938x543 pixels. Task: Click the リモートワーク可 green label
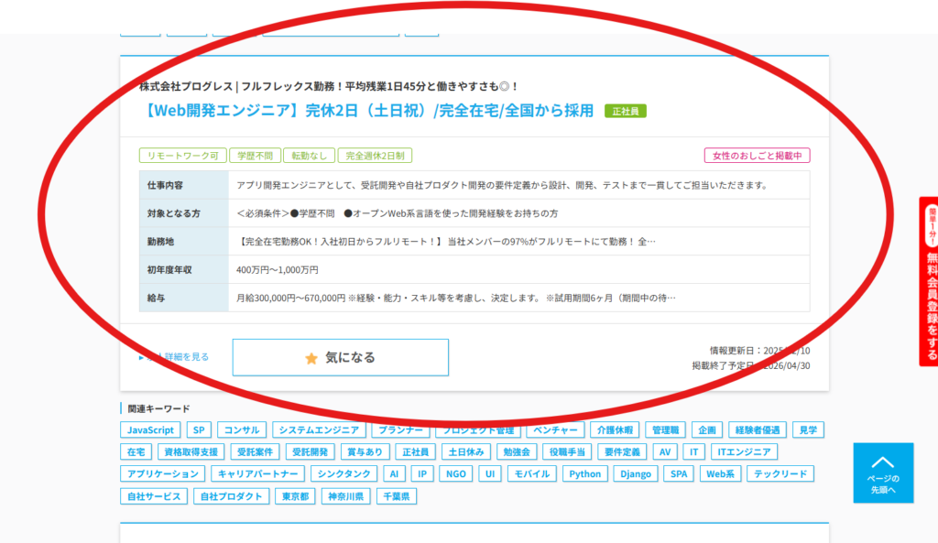183,156
